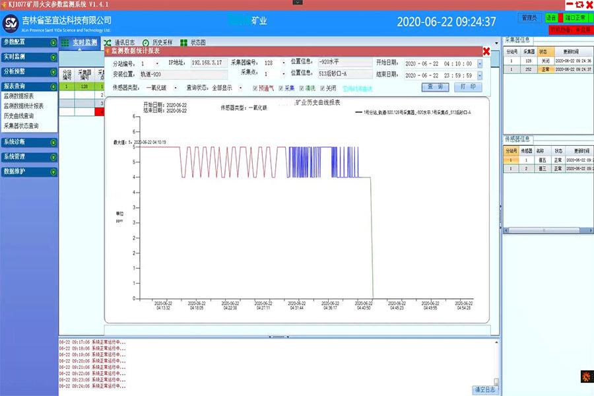
Task: Open 通讯日志 via its shuffle icon
Action: [x=107, y=43]
